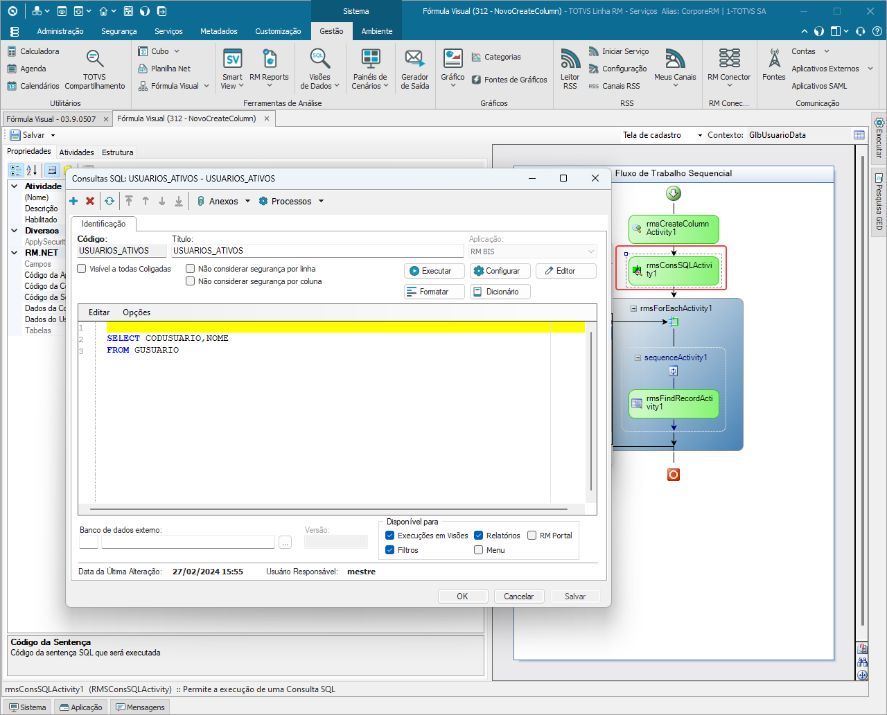Open the RM Conector tool
Screen dimensions: 887x715
pos(729,69)
